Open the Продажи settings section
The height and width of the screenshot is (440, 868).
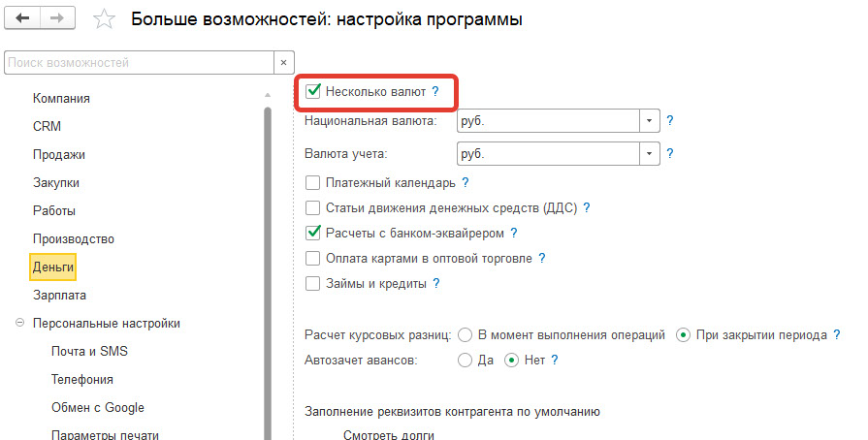point(58,154)
